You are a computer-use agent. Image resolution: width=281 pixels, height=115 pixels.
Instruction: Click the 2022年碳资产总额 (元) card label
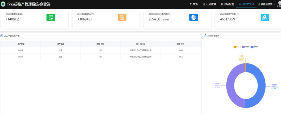click(230, 14)
